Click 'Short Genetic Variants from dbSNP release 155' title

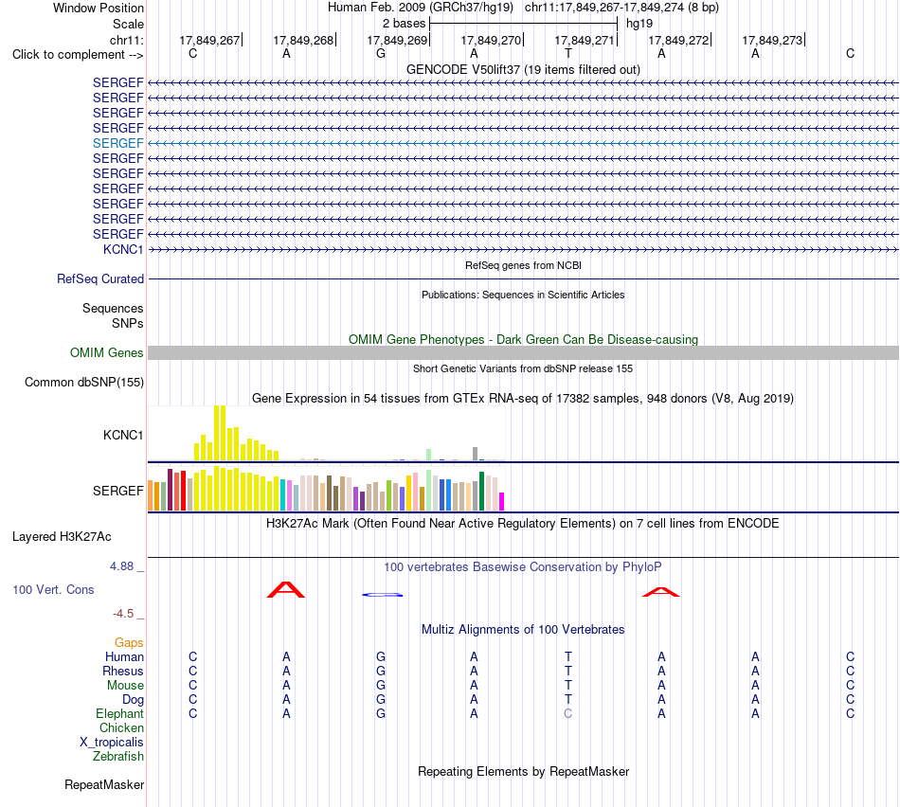click(523, 368)
